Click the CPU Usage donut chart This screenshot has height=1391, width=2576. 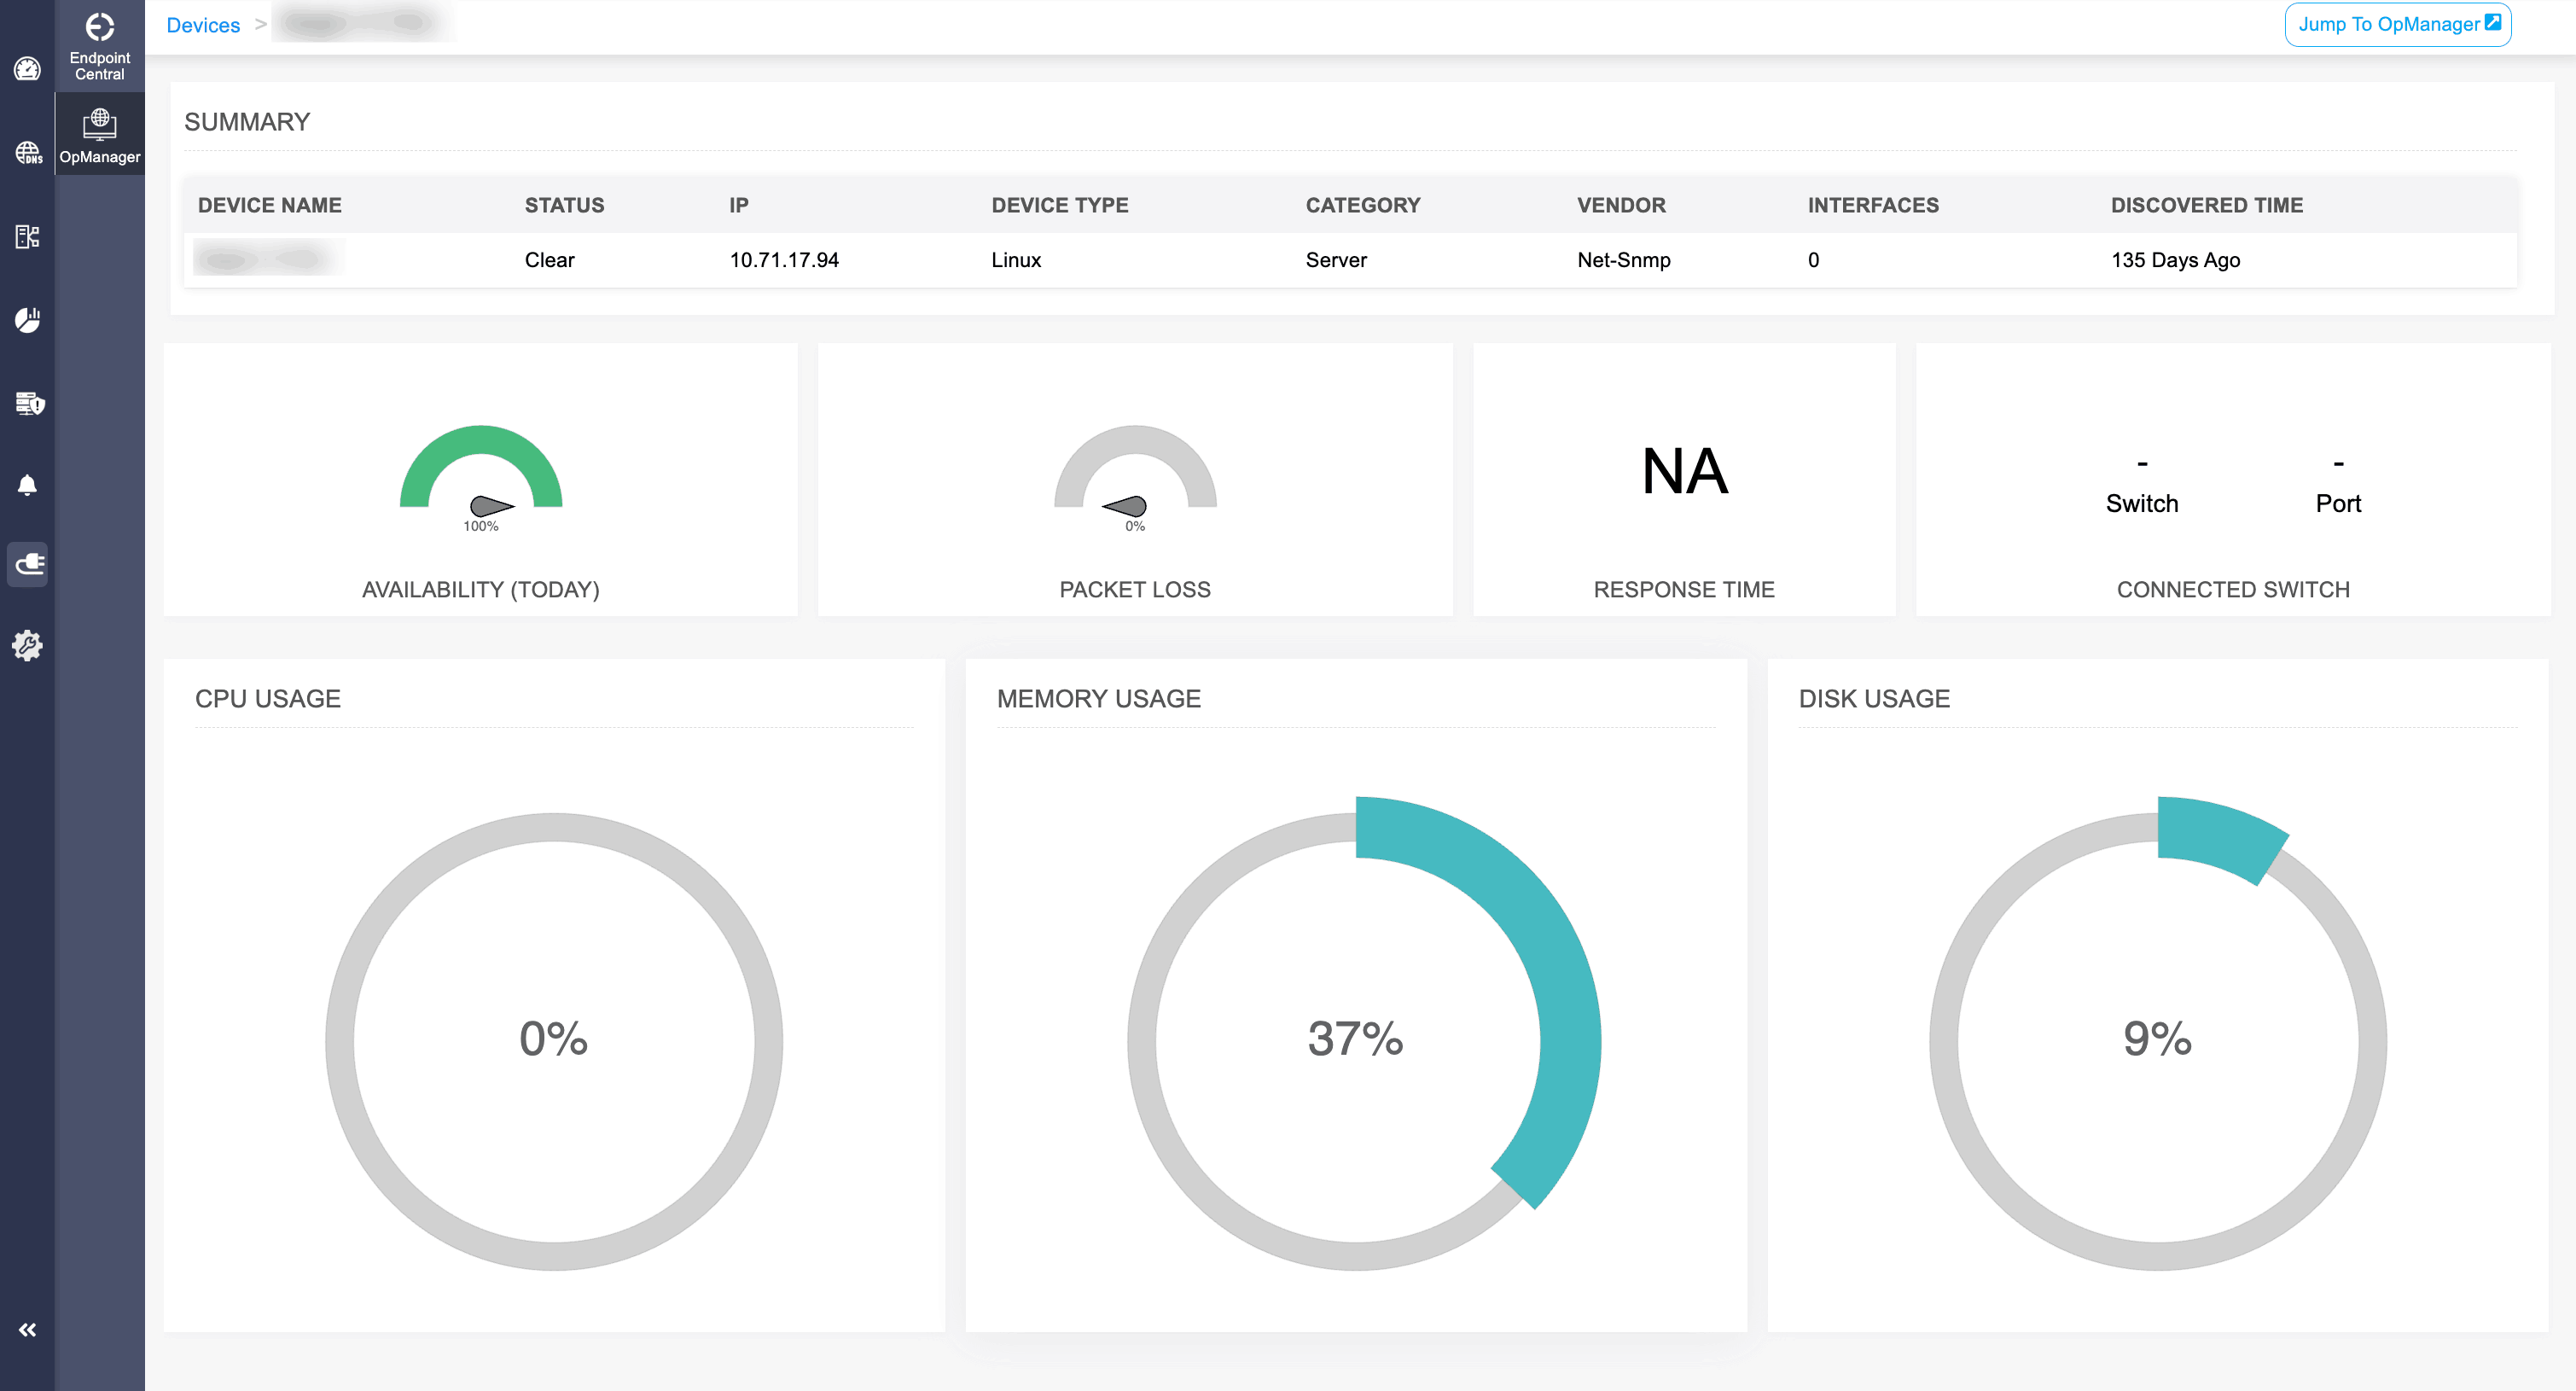pos(553,1041)
